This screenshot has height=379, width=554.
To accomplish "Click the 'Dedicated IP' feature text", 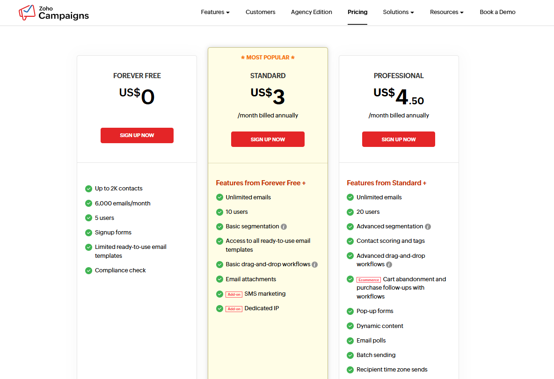I will tap(262, 308).
